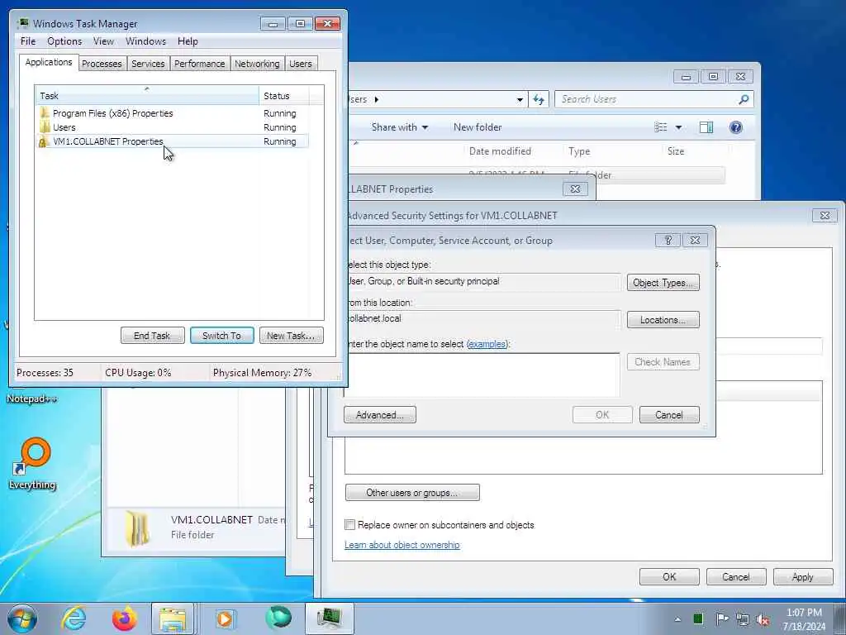Select Program Files (x86) Properties task
Screen dimensions: 846x635
click(173, 113)
